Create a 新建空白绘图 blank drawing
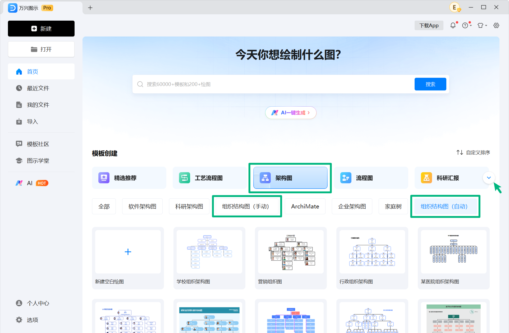 click(128, 258)
